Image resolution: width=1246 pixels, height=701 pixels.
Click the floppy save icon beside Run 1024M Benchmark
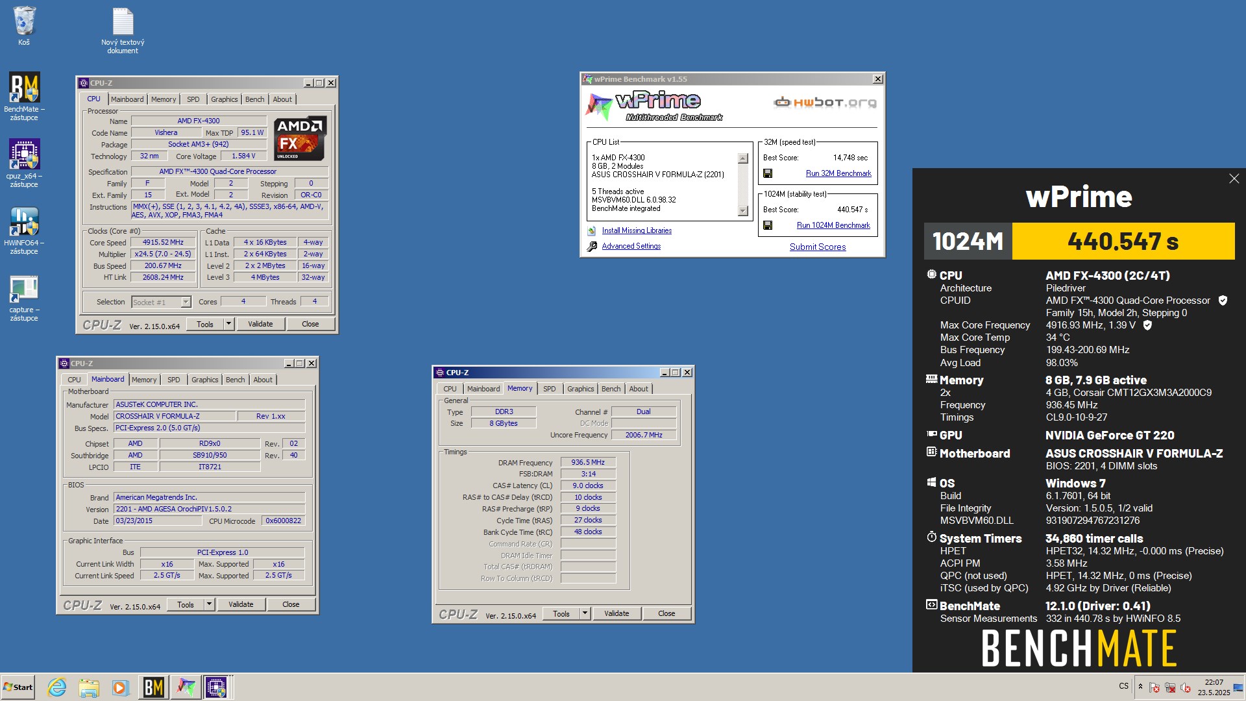tap(768, 225)
